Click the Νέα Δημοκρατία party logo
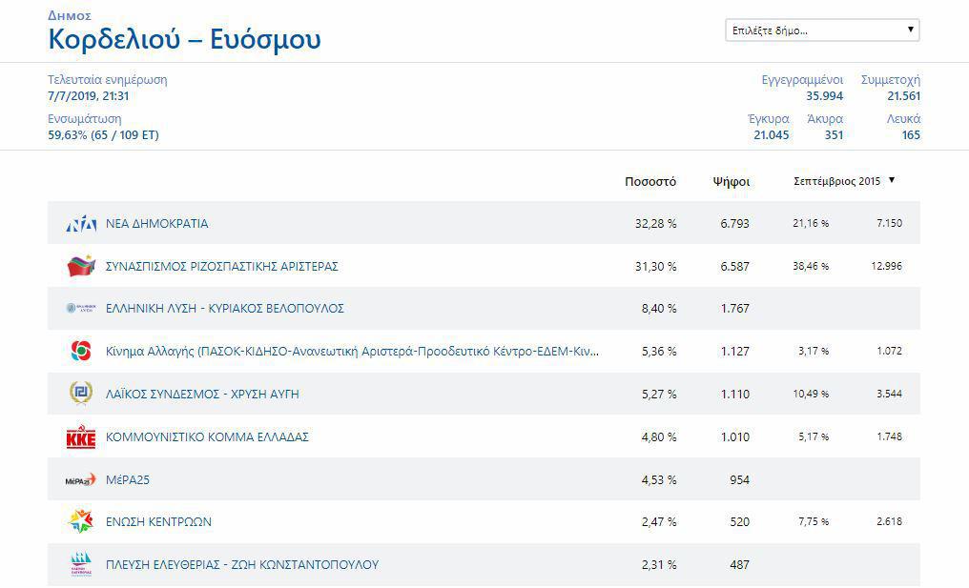This screenshot has width=969, height=588. [x=81, y=224]
